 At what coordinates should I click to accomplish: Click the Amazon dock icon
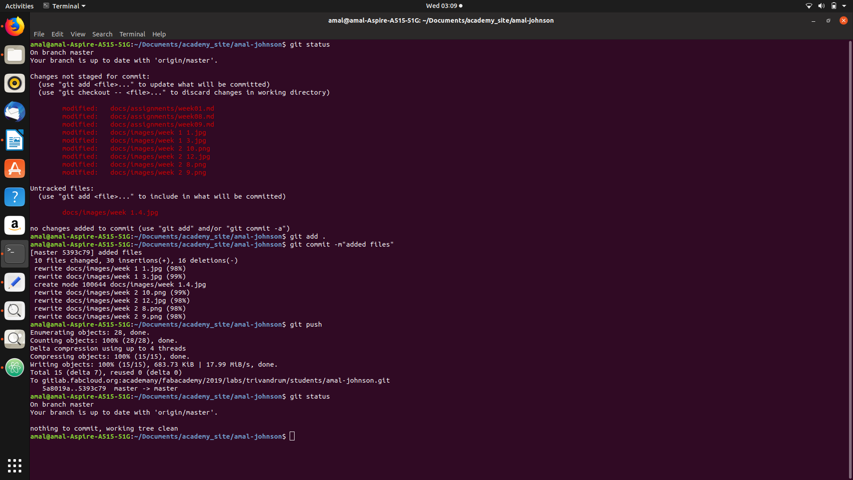click(x=15, y=225)
